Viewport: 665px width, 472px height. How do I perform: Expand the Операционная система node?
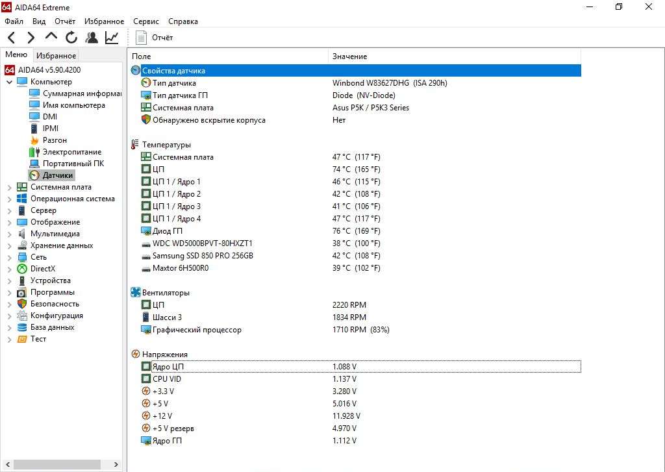(x=9, y=199)
